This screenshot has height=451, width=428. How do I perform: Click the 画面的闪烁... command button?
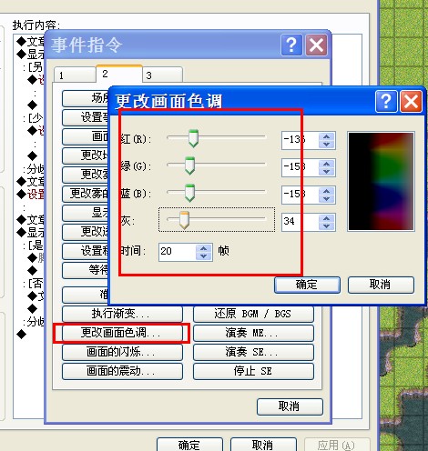coord(122,352)
